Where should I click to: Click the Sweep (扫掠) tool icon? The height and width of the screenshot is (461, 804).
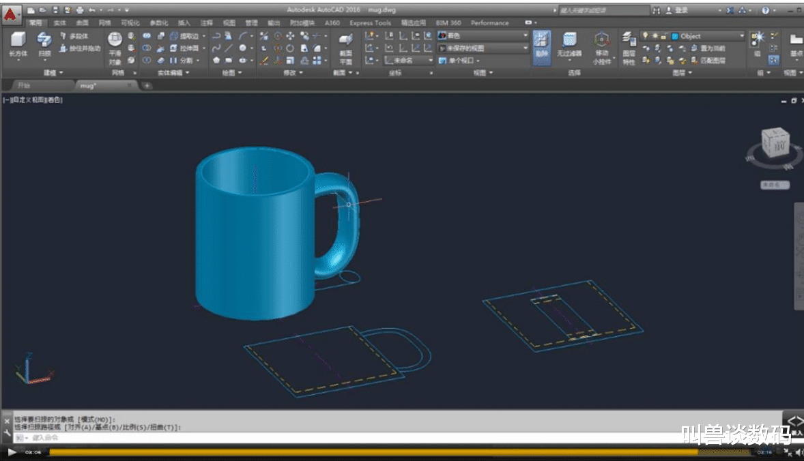coord(44,41)
